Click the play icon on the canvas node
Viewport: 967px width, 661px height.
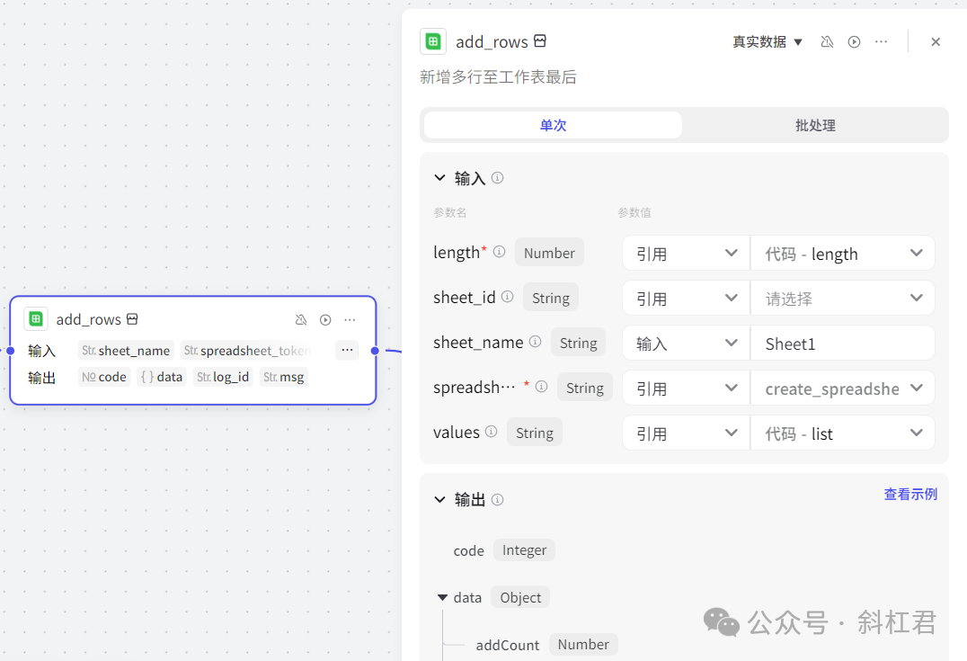(325, 319)
